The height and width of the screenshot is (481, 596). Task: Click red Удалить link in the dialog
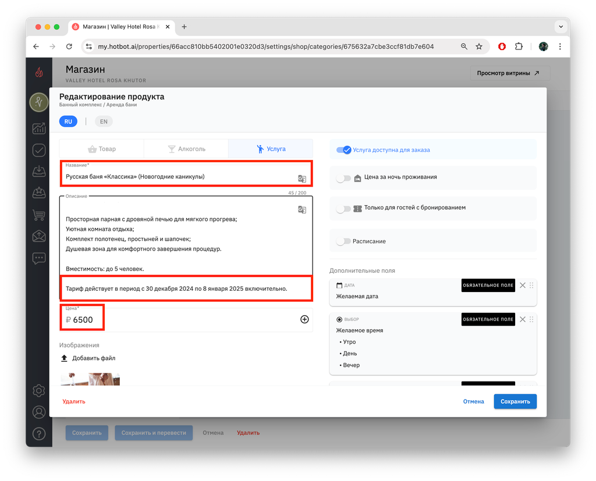click(74, 401)
